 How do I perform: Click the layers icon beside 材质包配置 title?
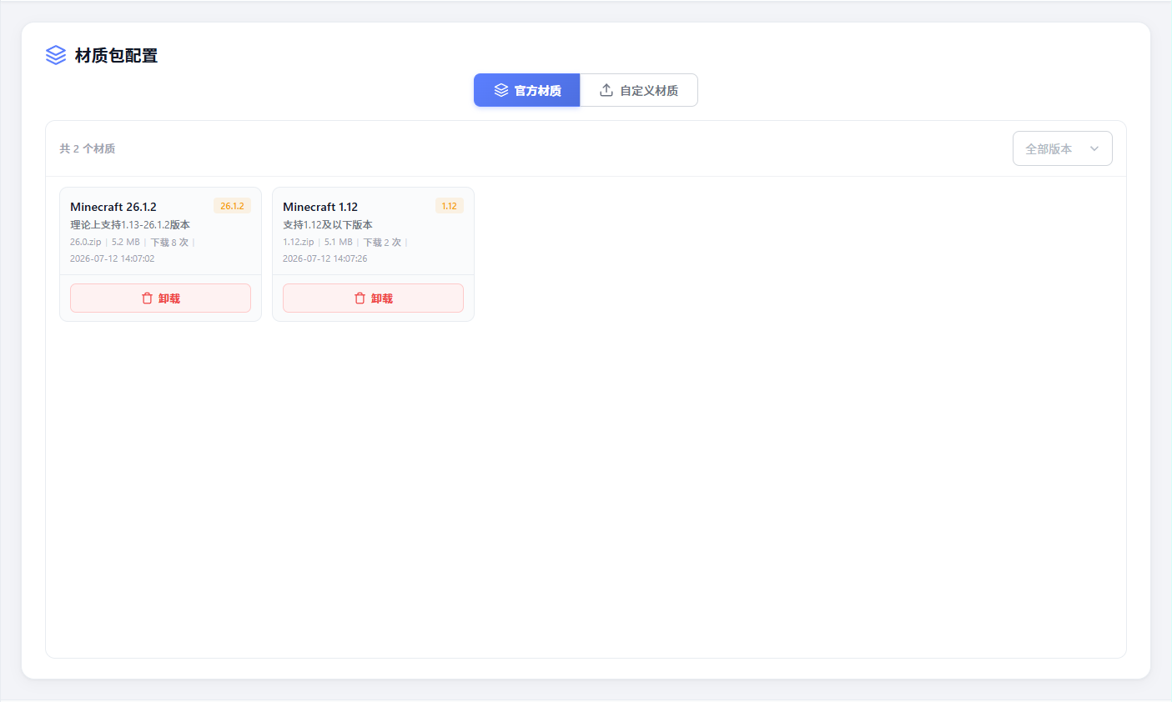click(56, 55)
